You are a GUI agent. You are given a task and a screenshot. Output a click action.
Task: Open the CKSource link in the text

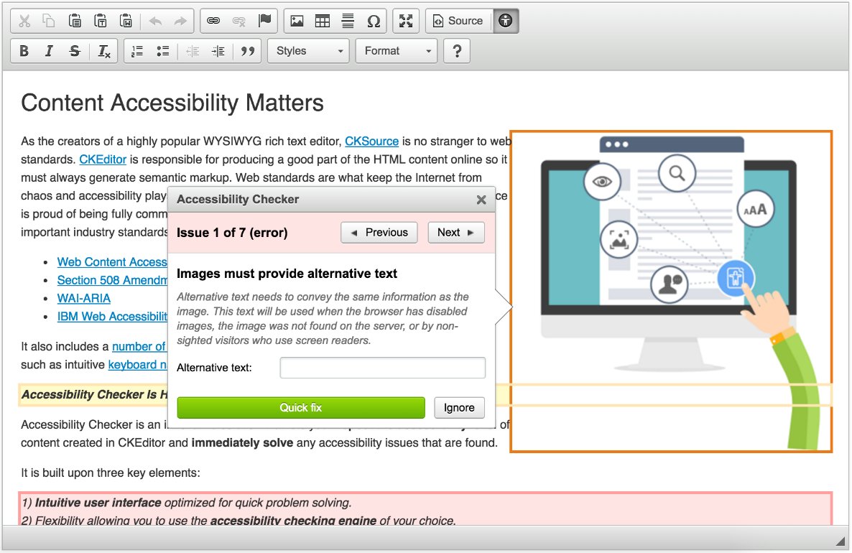[x=371, y=141]
